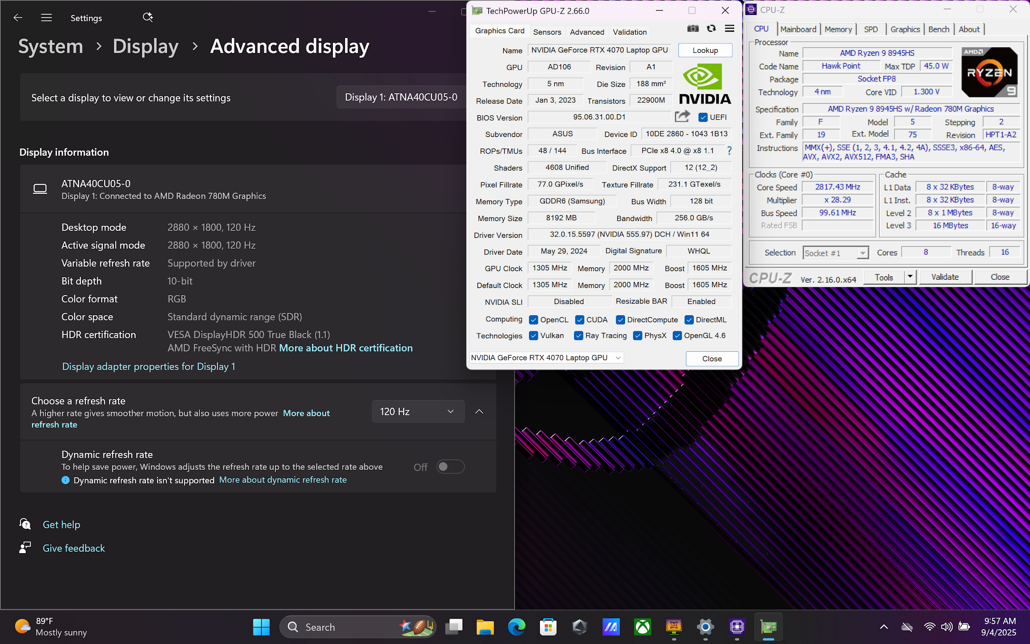Viewport: 1030px width, 644px height.
Task: Click the GPU-Z taskbar icon
Action: tap(768, 627)
